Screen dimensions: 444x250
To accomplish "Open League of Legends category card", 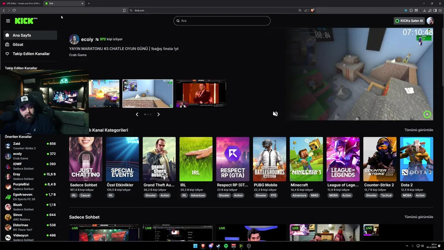I will coord(343,159).
